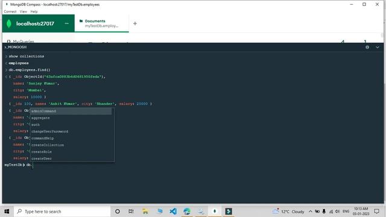Click the salary 20000 value
This screenshot has width=386, height=217.
[142, 104]
